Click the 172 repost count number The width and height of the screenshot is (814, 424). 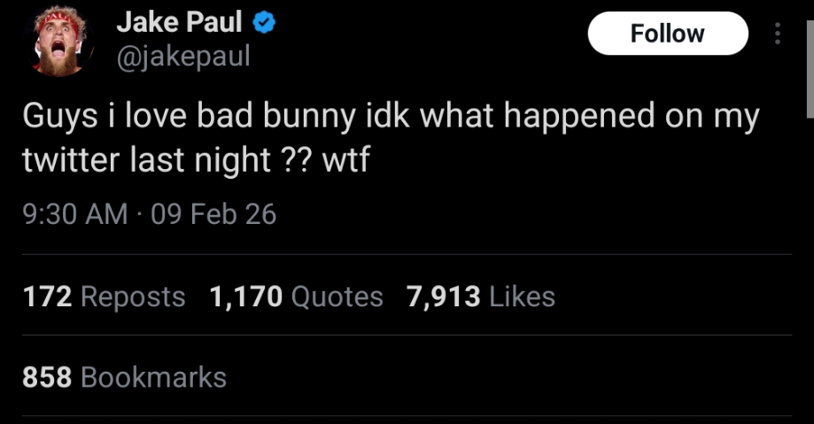[x=46, y=297]
